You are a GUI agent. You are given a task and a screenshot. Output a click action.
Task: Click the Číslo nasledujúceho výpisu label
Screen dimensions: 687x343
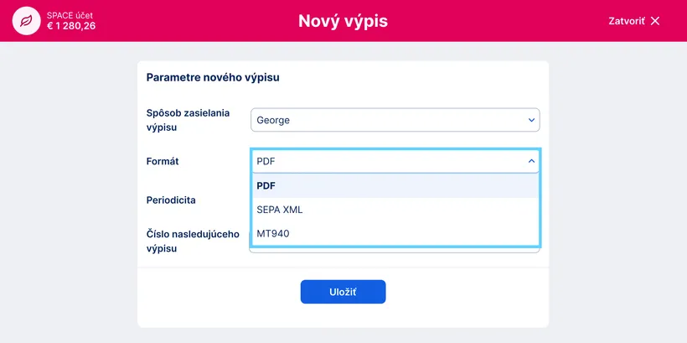tap(193, 242)
